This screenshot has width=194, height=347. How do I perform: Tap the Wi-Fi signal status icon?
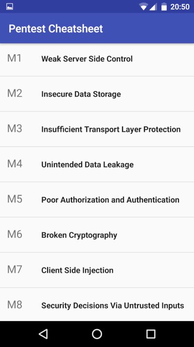143,7
